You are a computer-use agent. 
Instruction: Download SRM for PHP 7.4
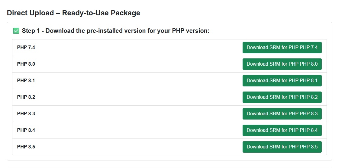[x=282, y=48]
